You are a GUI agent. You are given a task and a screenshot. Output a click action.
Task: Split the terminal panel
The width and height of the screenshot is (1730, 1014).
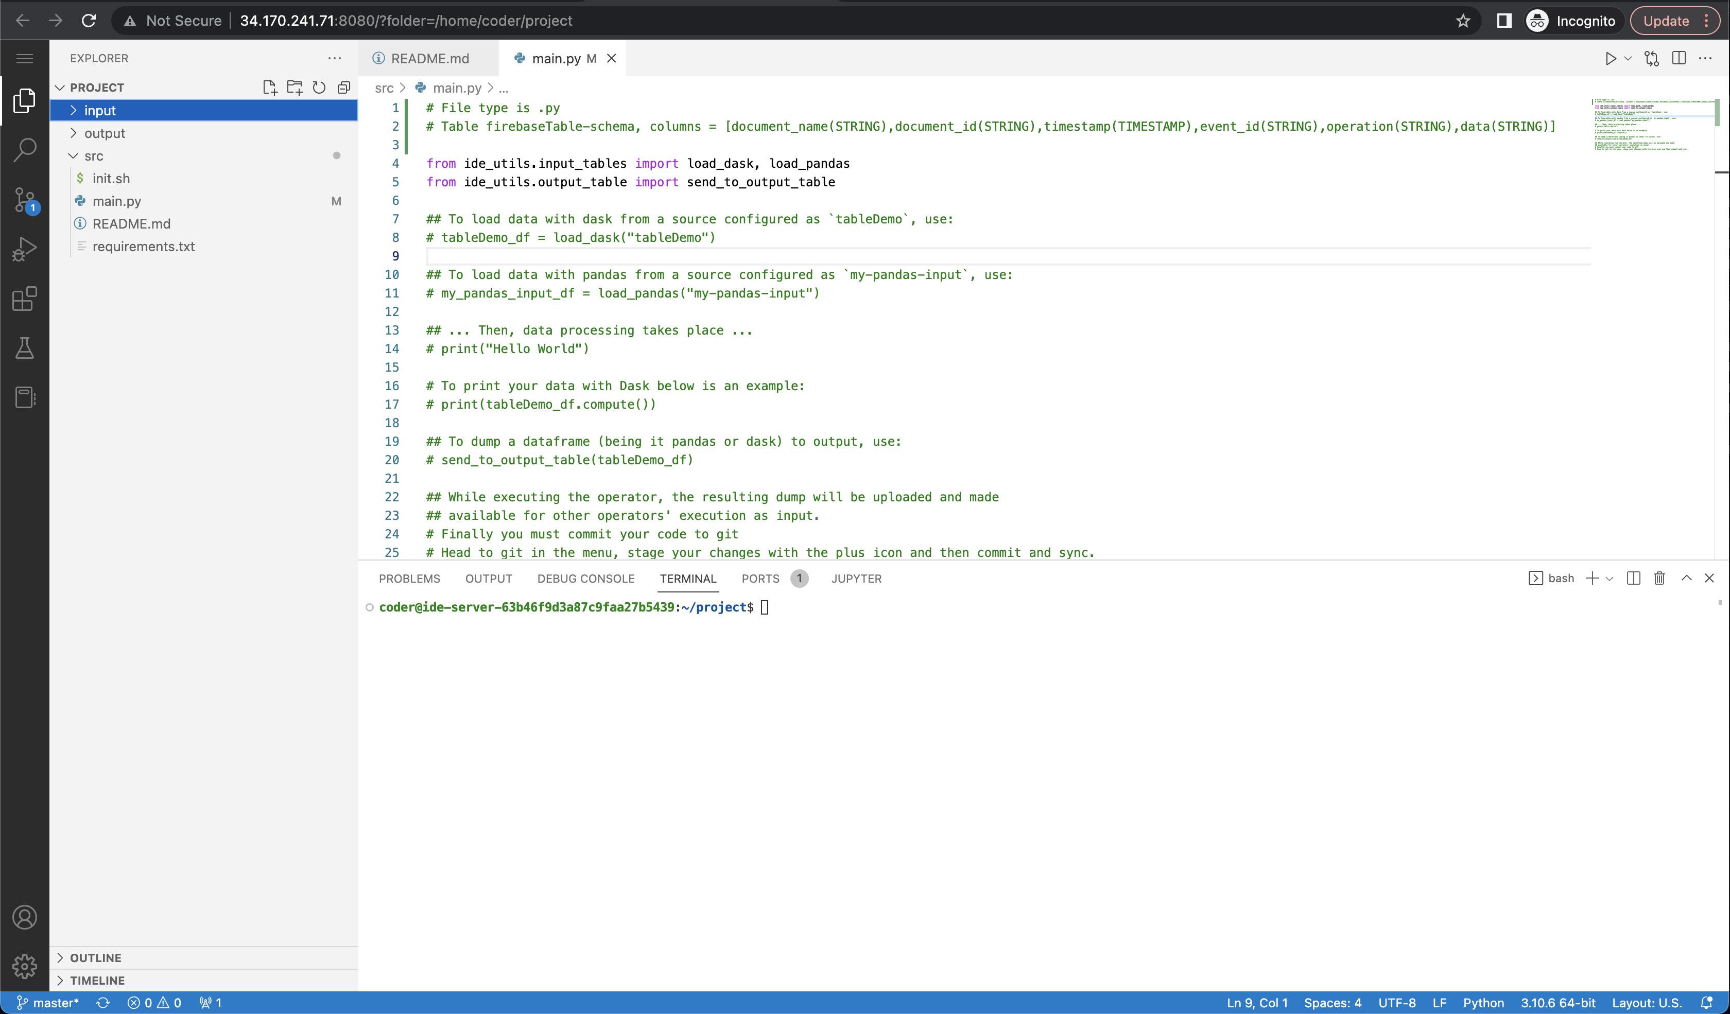pos(1634,579)
